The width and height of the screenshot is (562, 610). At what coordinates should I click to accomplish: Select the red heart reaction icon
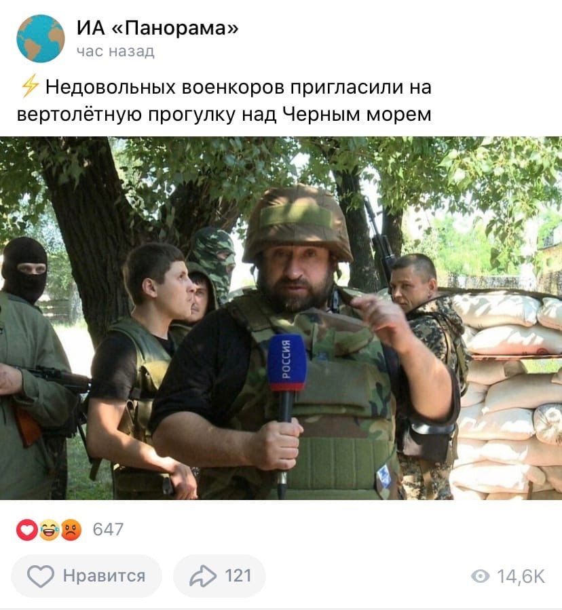point(27,529)
